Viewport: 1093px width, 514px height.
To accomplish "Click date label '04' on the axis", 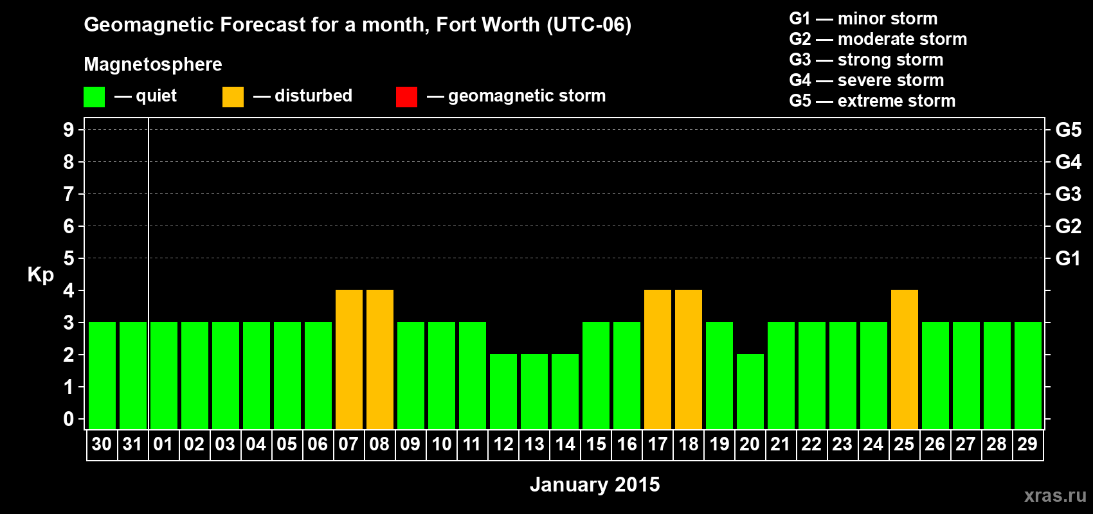I will (256, 444).
